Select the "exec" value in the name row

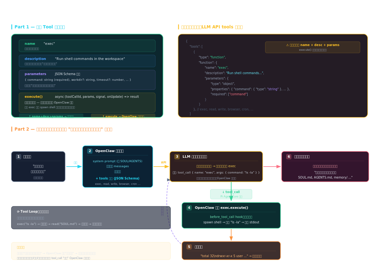click(49, 44)
